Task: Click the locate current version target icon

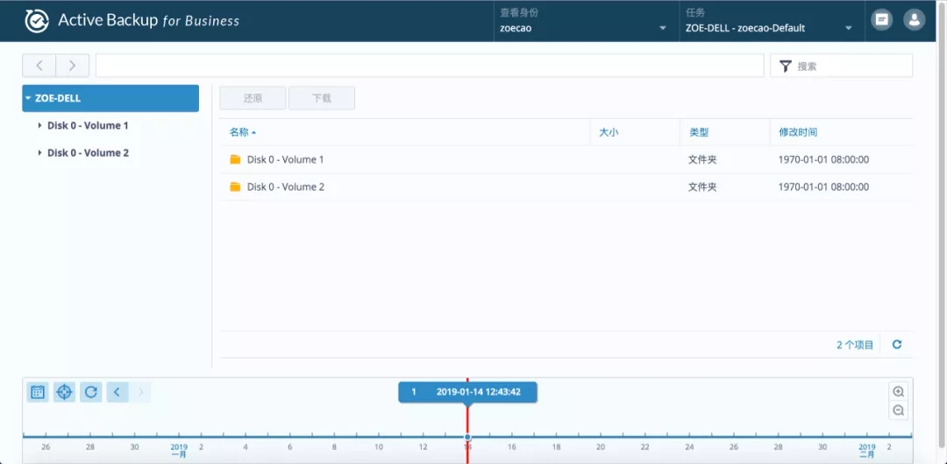Action: [x=64, y=392]
